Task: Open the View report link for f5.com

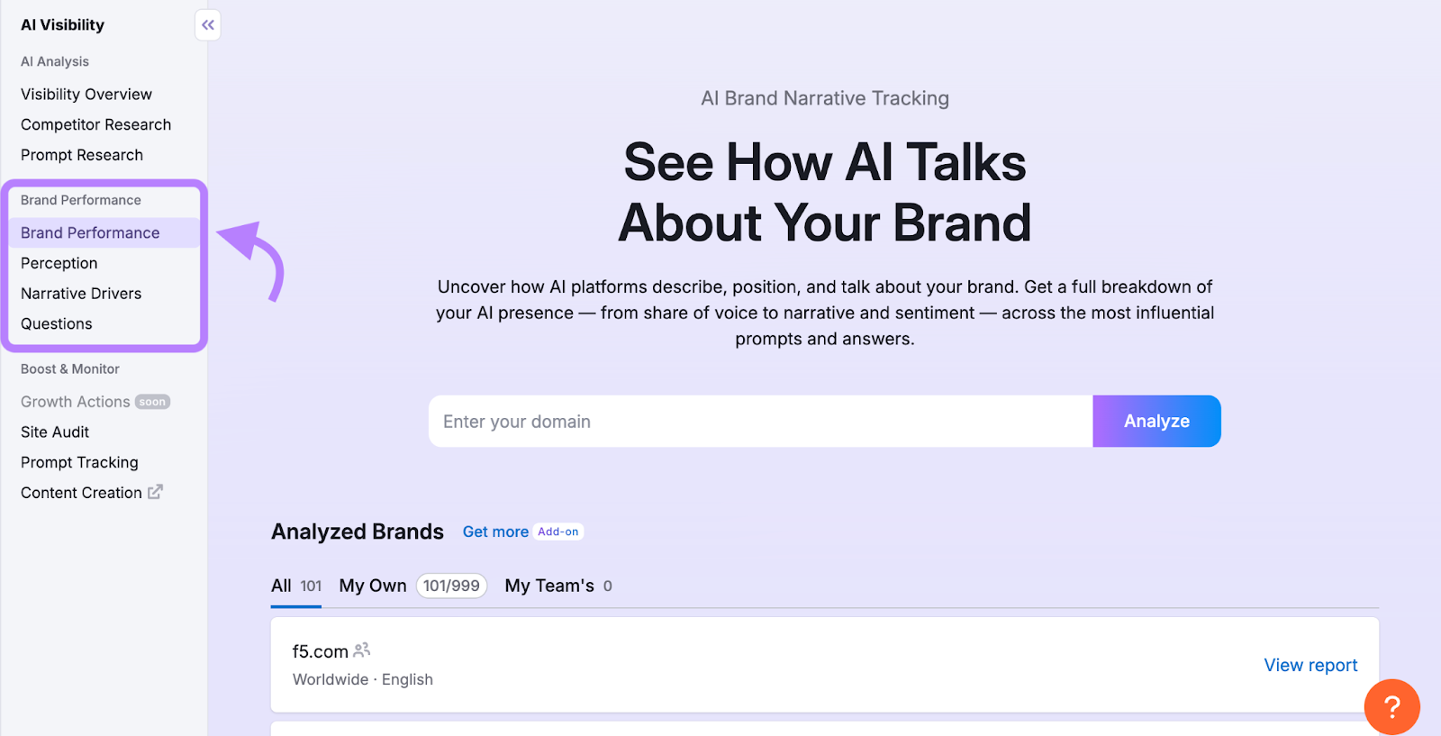Action: coord(1310,665)
